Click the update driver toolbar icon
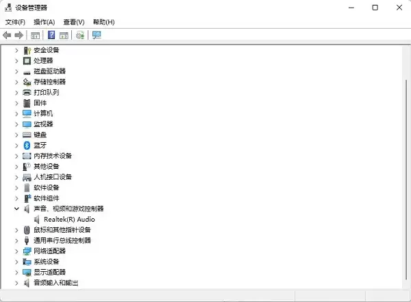 [80, 35]
